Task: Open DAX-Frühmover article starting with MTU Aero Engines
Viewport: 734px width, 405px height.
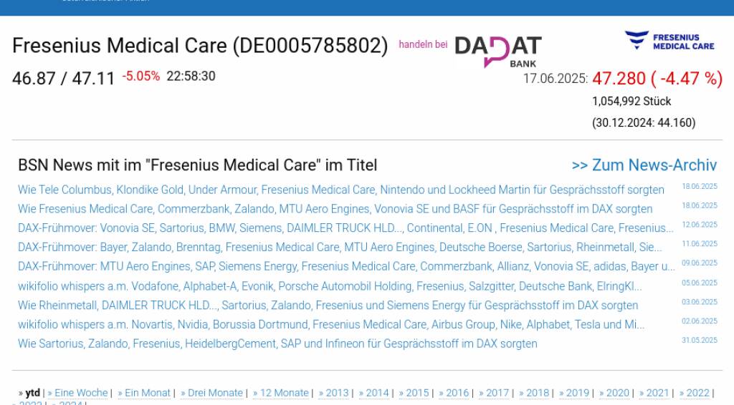Action: (346, 267)
